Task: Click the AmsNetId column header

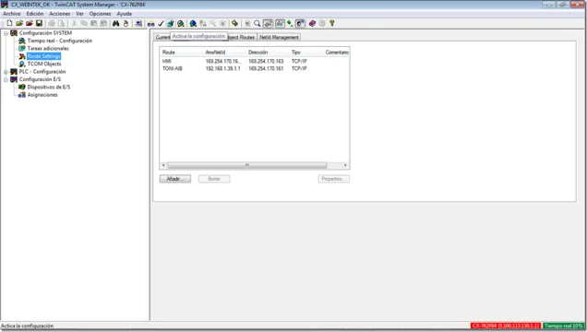Action: point(224,53)
